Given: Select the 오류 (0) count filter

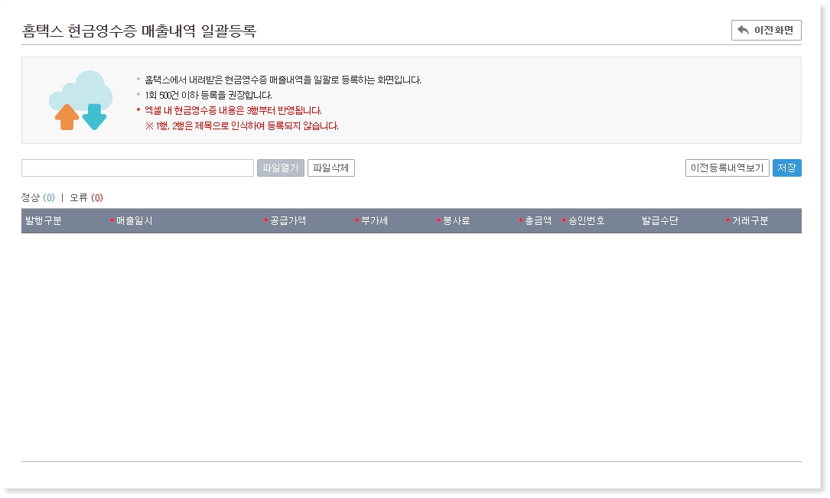Looking at the screenshot, I should tap(86, 197).
